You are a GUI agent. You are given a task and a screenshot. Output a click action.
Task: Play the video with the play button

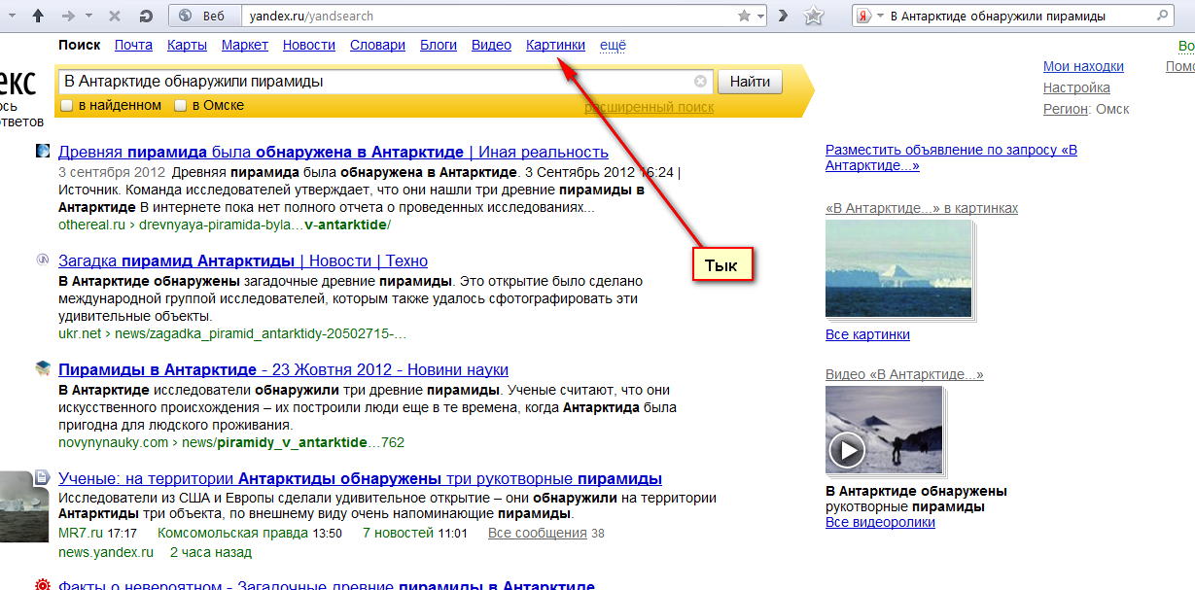847,449
